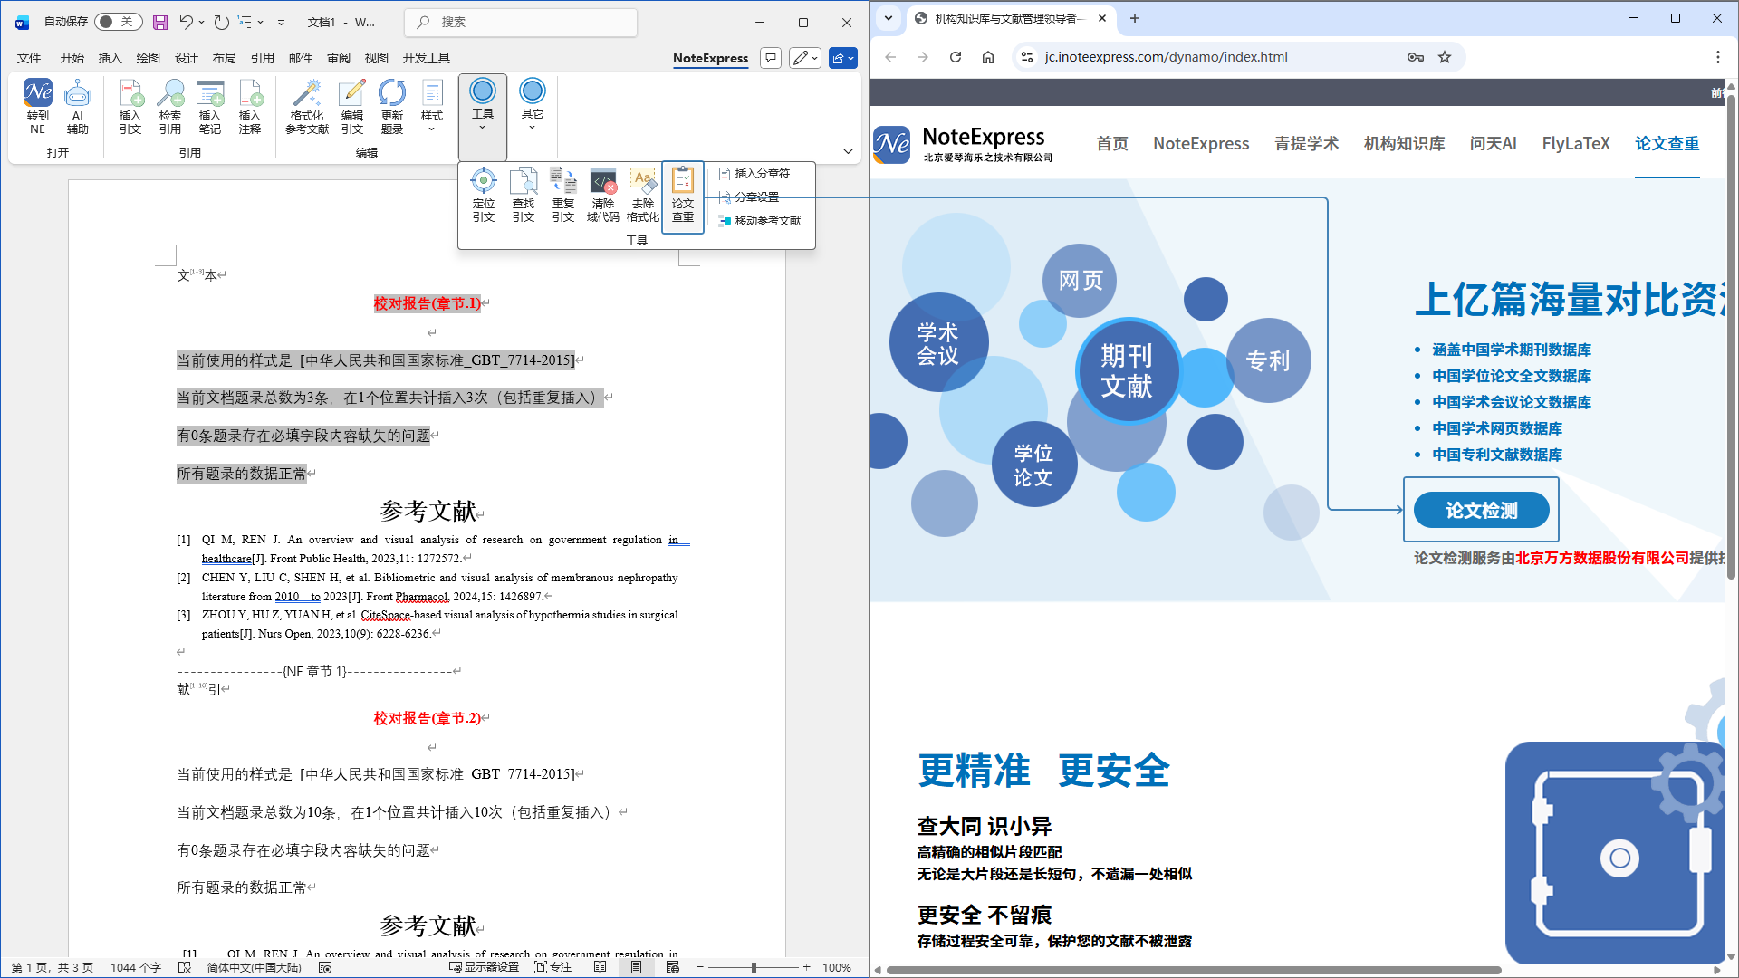Launch the 论文查重 tool in the Word panel
The image size is (1739, 978).
[683, 195]
